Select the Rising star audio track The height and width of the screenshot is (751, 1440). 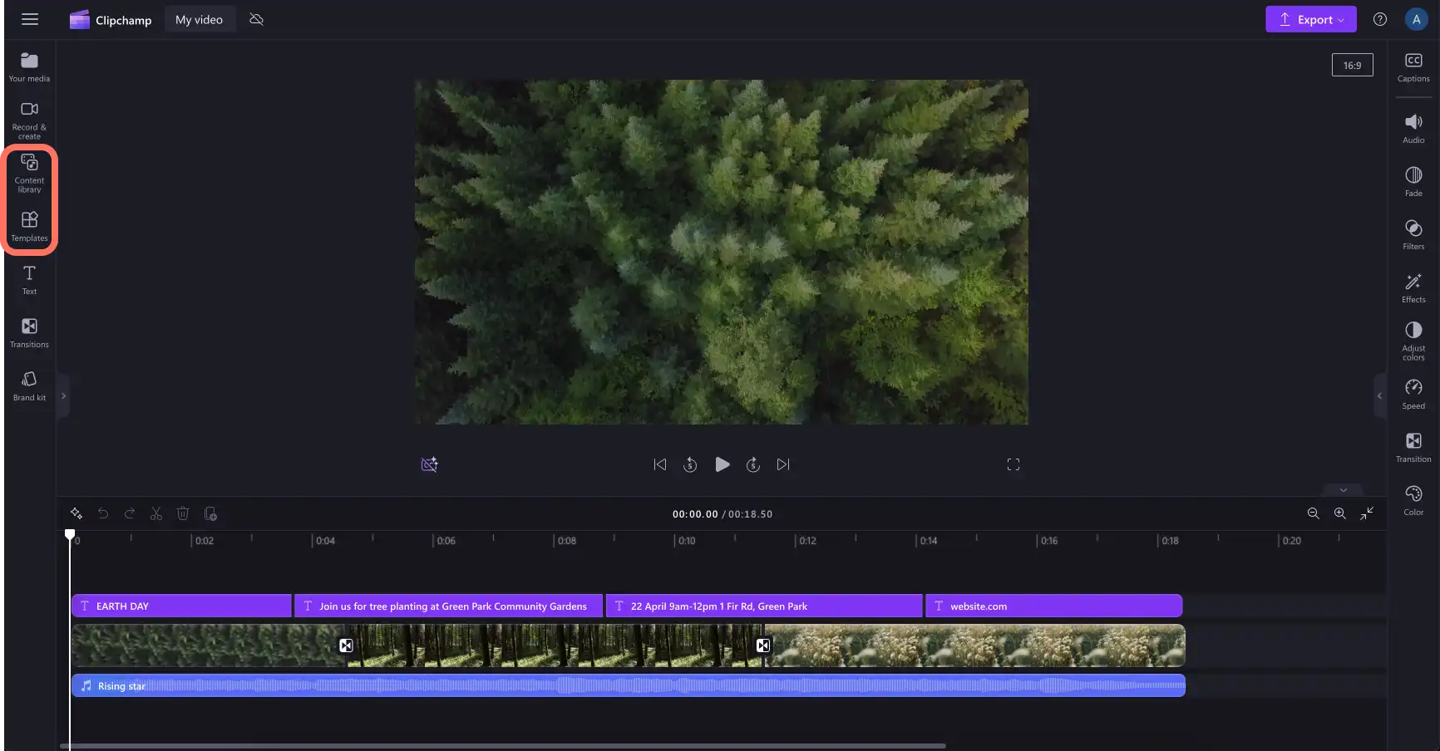click(628, 685)
